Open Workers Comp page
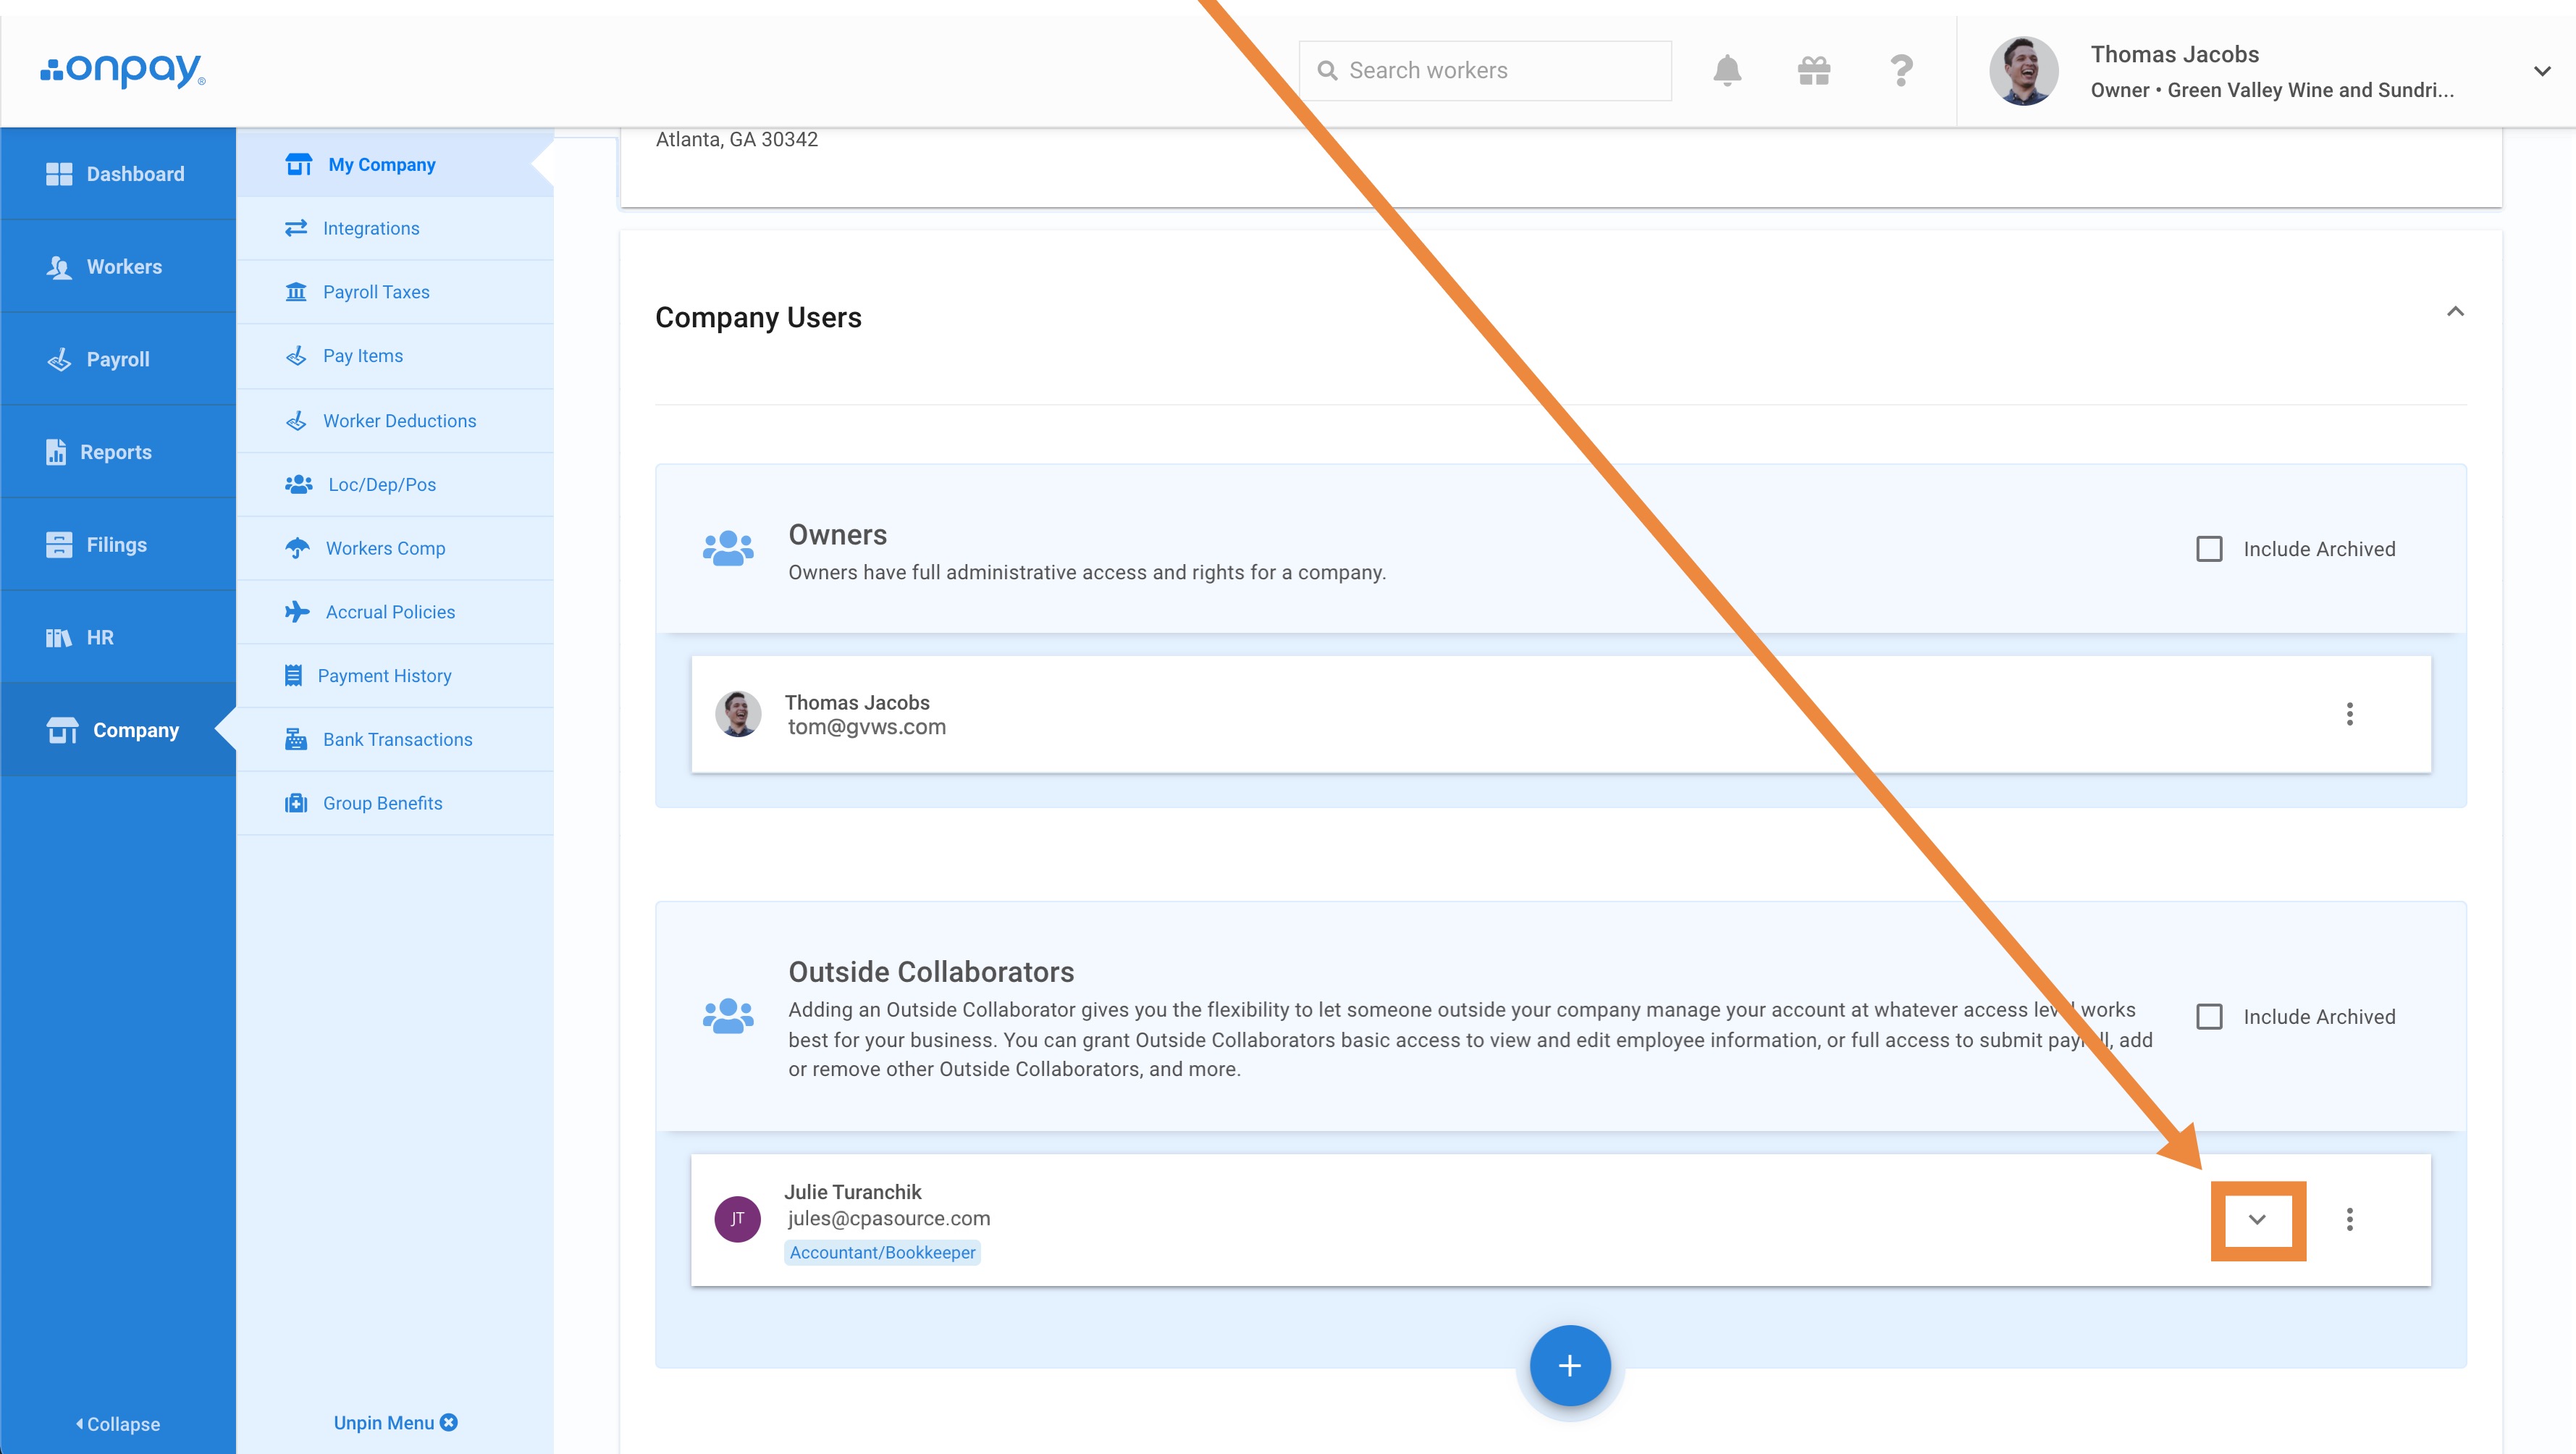 click(395, 548)
